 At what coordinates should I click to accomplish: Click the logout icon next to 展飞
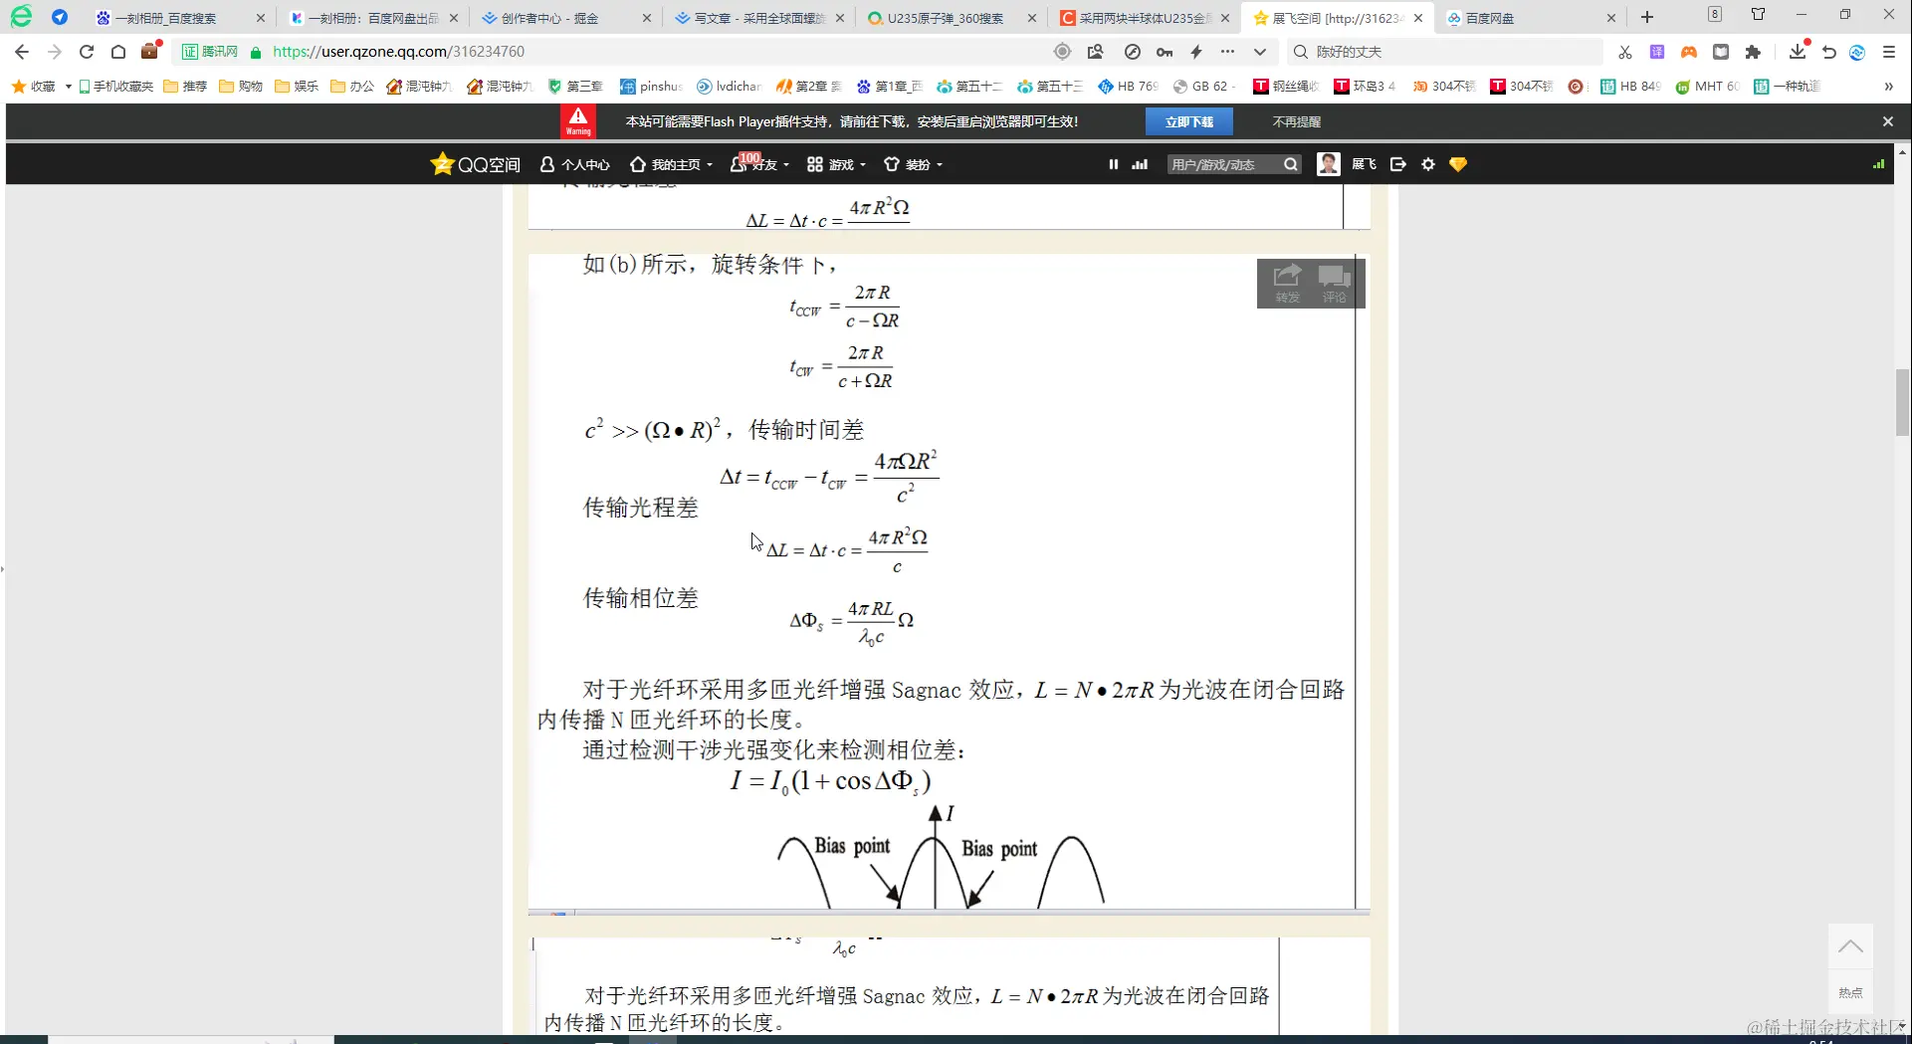click(1397, 164)
